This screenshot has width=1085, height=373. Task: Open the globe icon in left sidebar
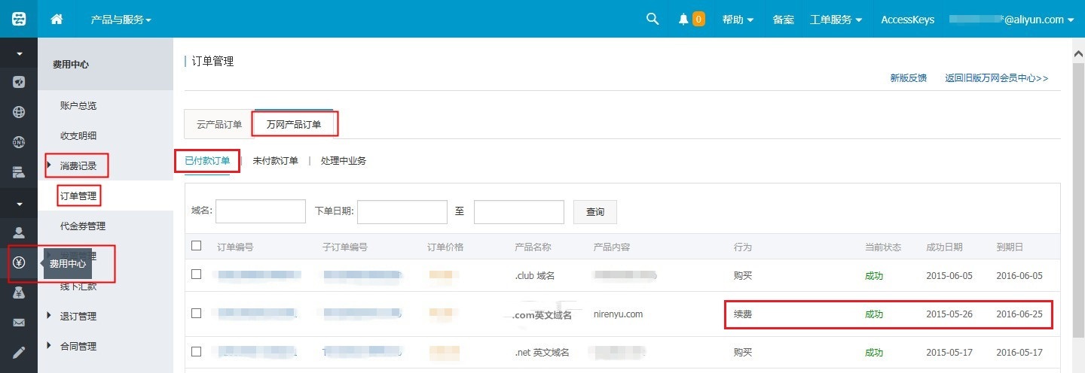point(19,112)
